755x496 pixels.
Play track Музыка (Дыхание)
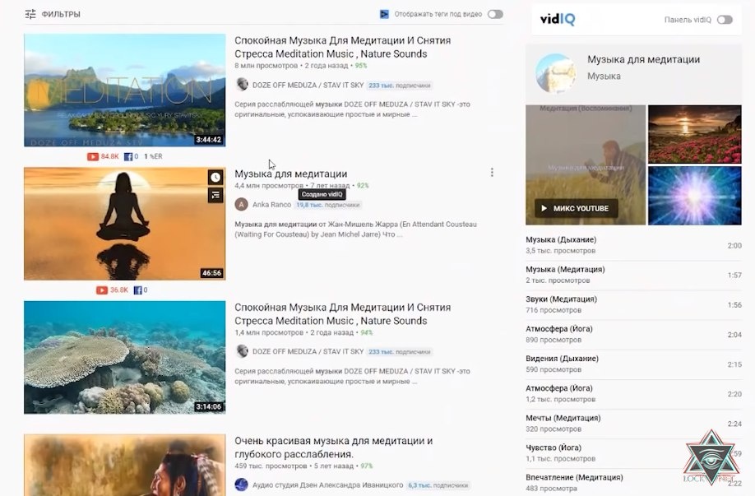633,245
